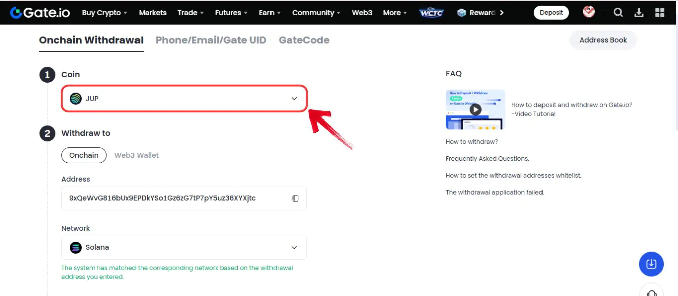The width and height of the screenshot is (678, 296).
Task: Select the Web3 Wallet option
Action: tap(137, 155)
